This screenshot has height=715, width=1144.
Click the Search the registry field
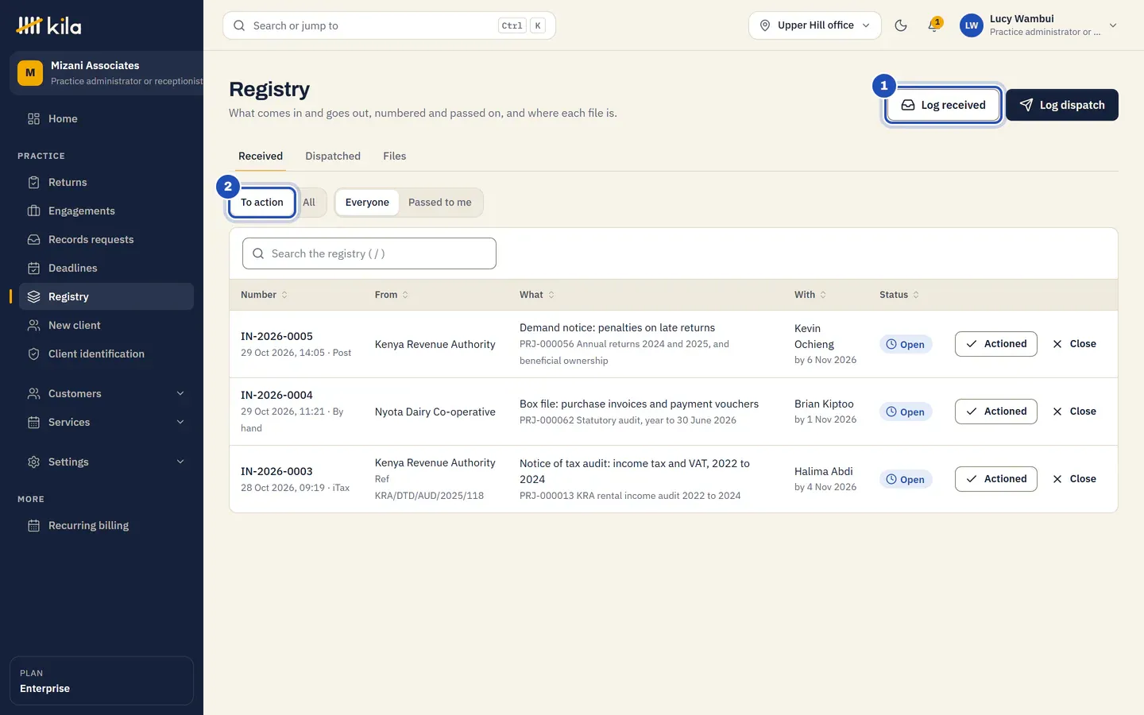(369, 253)
